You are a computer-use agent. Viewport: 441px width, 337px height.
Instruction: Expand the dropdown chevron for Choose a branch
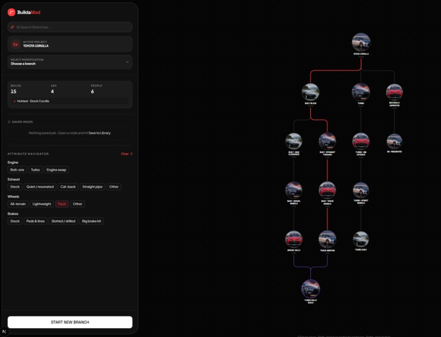127,62
